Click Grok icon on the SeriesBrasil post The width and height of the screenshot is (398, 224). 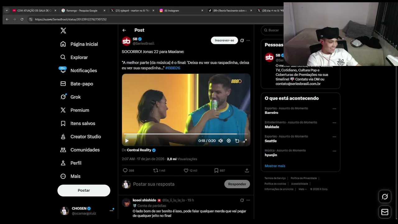point(242,40)
